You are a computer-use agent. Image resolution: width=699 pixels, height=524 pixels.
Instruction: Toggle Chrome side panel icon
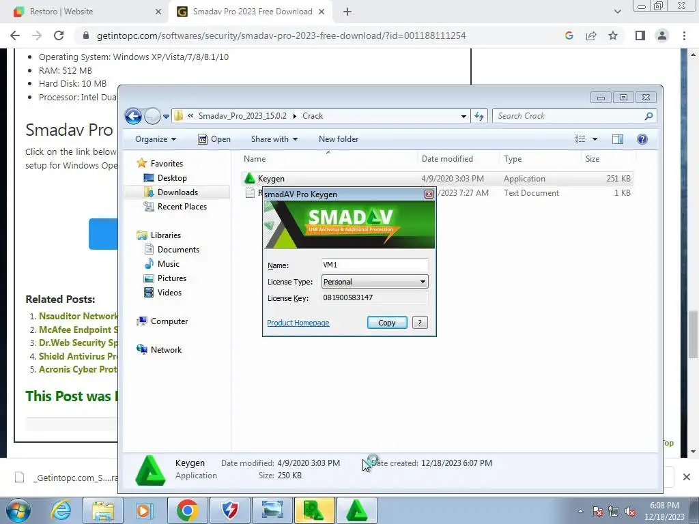point(640,35)
